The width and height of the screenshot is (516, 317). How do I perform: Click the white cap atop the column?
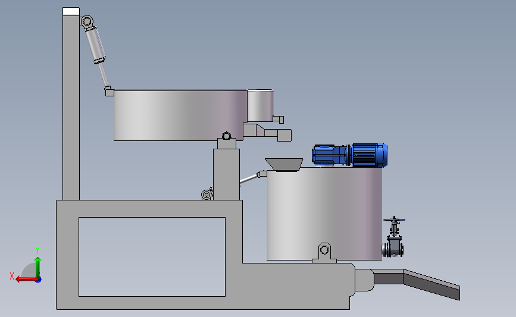(71, 11)
